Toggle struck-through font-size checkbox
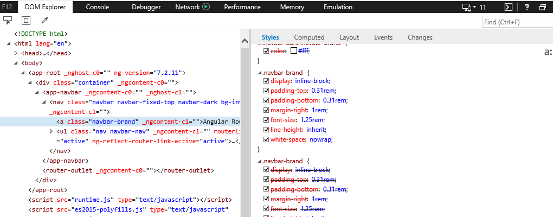Screen dimensions: 553x217 tap(266, 209)
